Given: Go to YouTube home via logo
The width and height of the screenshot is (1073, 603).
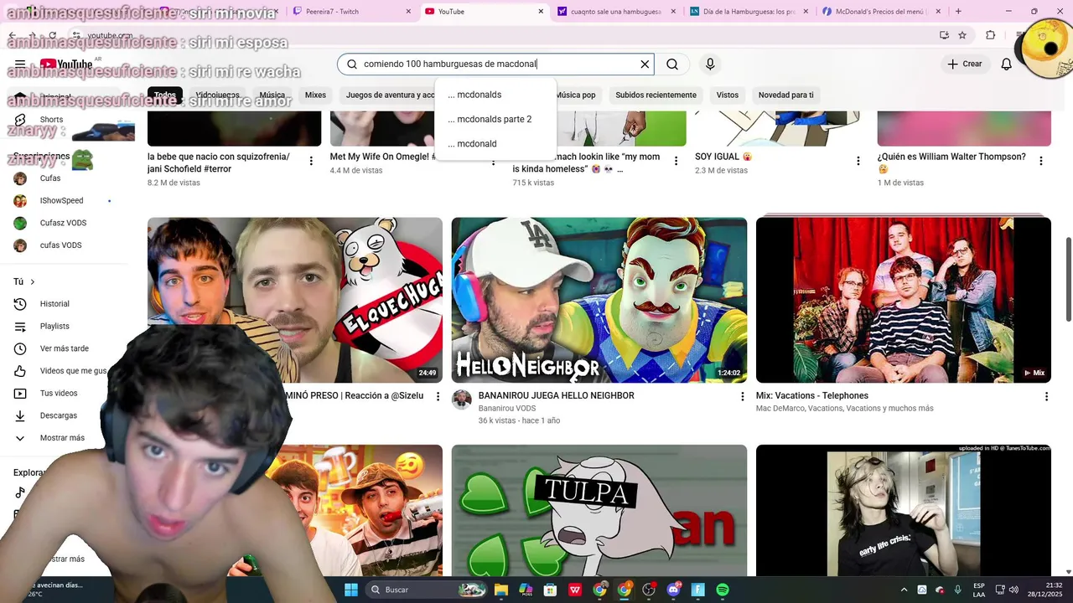Looking at the screenshot, I should 66,64.
